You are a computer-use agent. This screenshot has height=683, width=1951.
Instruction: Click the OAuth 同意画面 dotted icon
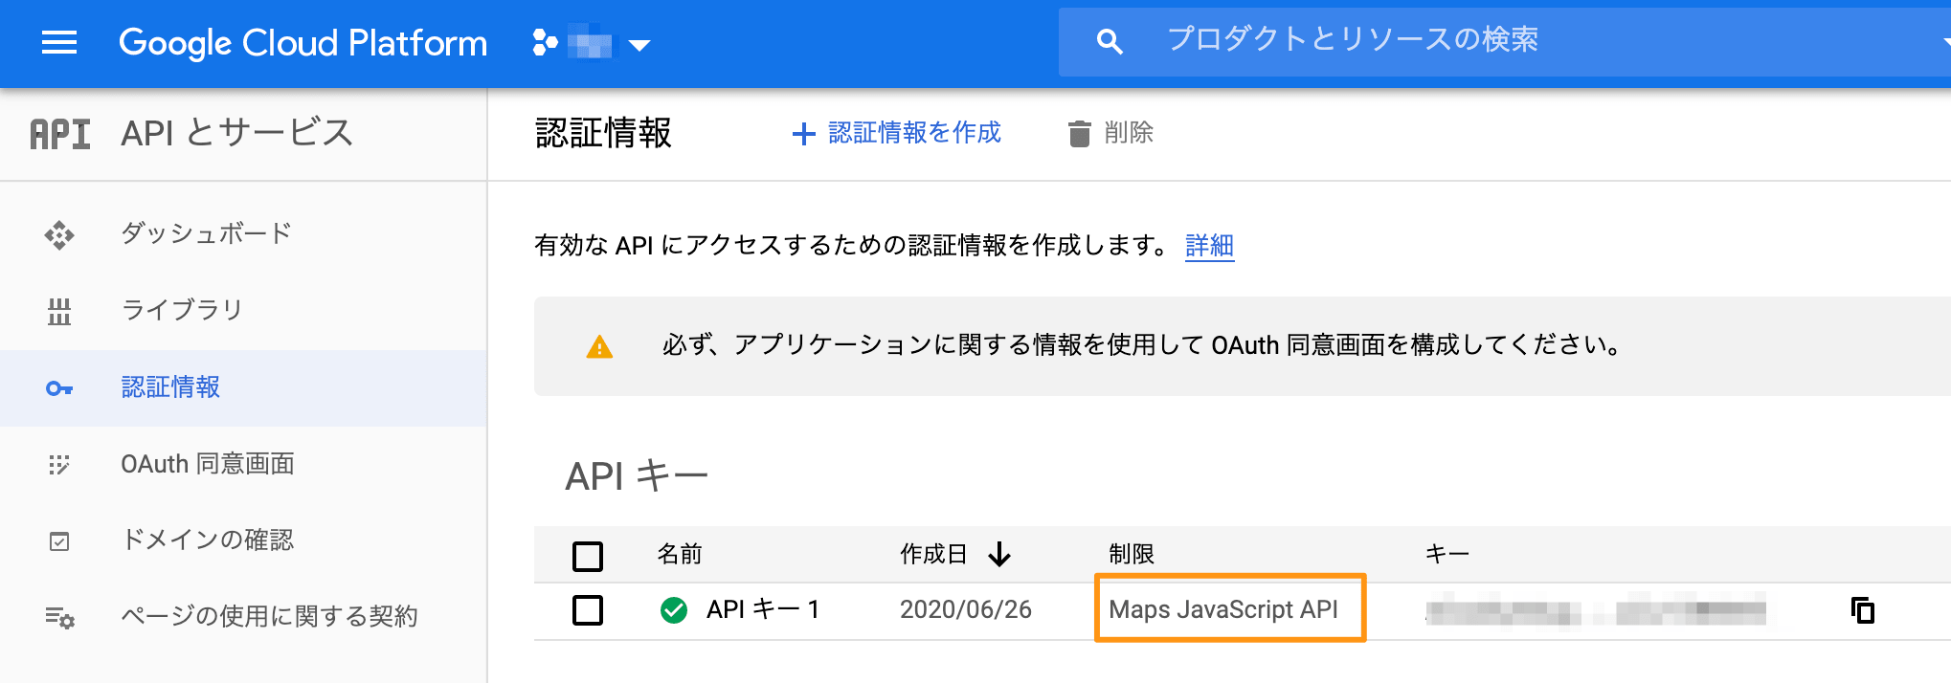coord(59,465)
